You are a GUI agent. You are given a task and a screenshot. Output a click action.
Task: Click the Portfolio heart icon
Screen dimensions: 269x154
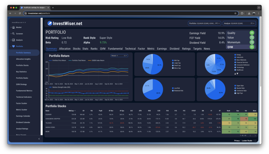pyautogui.click(x=14, y=46)
